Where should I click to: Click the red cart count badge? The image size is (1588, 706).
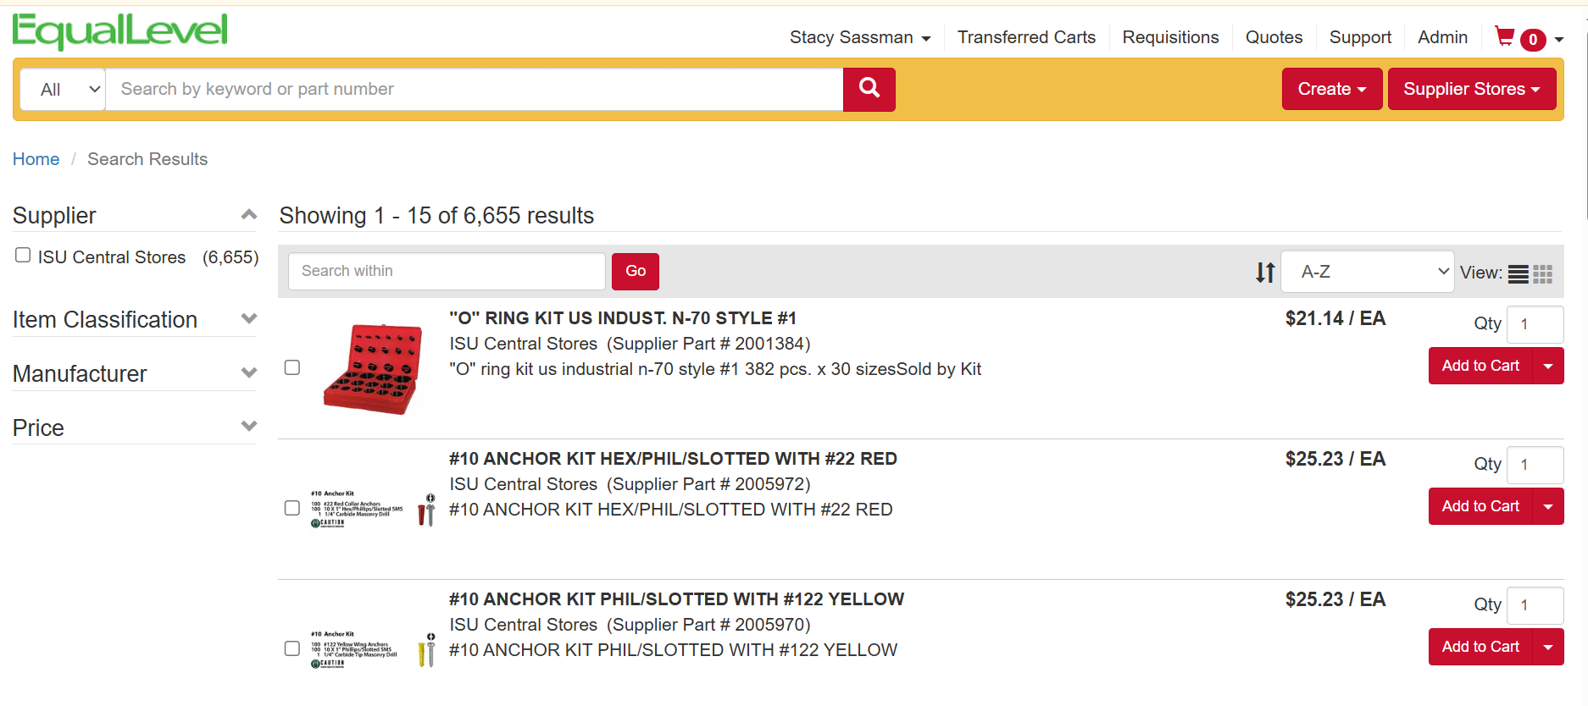pyautogui.click(x=1533, y=40)
